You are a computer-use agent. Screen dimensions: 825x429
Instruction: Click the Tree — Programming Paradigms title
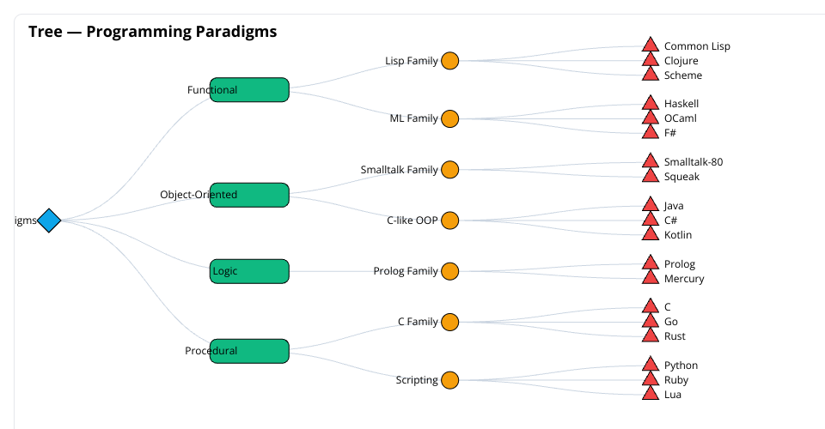(x=152, y=32)
